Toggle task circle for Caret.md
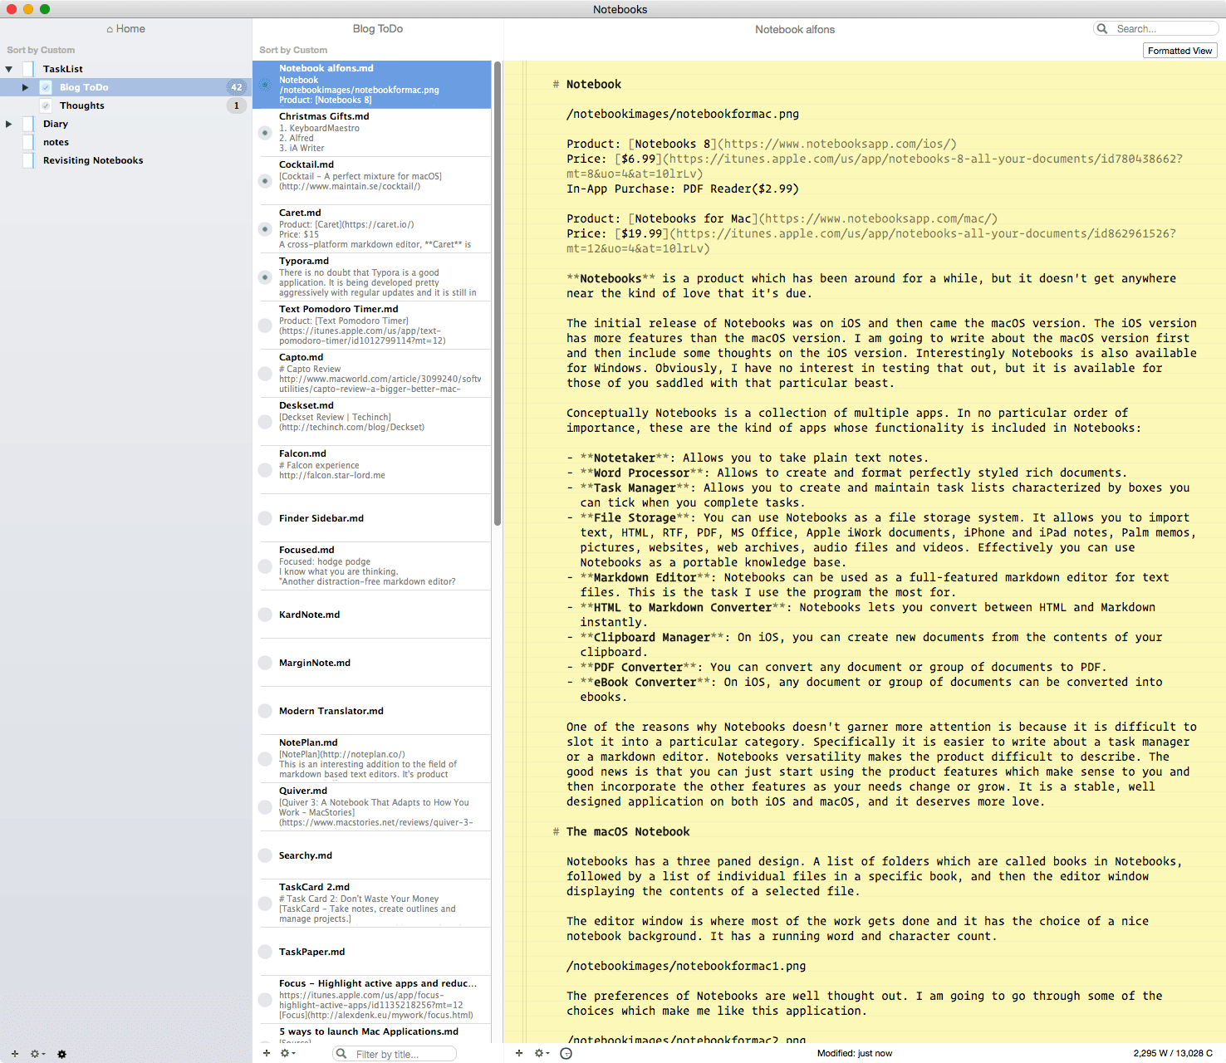1226x1063 pixels. coord(265,229)
